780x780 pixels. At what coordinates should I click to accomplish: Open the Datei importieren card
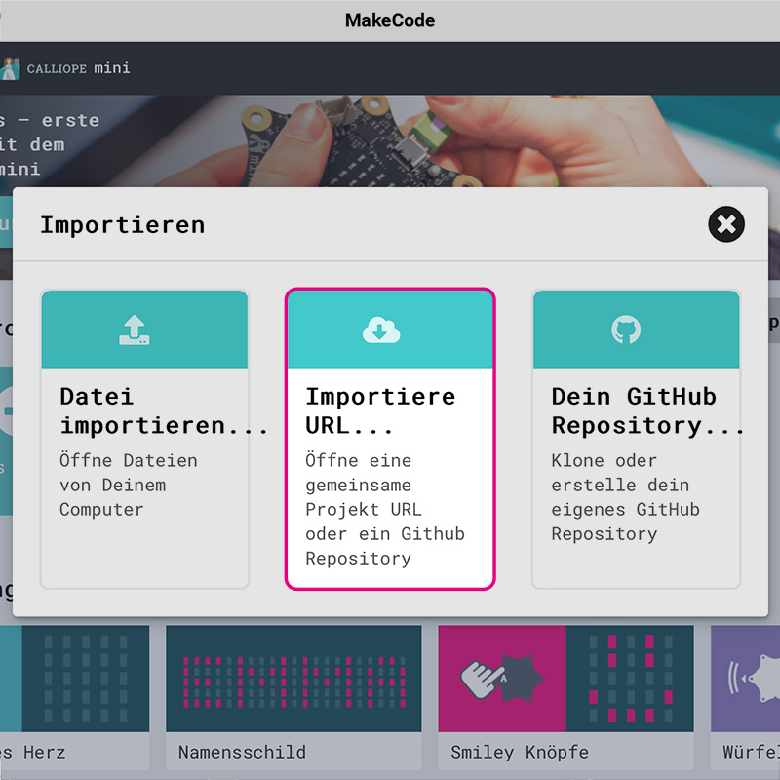[x=144, y=440]
